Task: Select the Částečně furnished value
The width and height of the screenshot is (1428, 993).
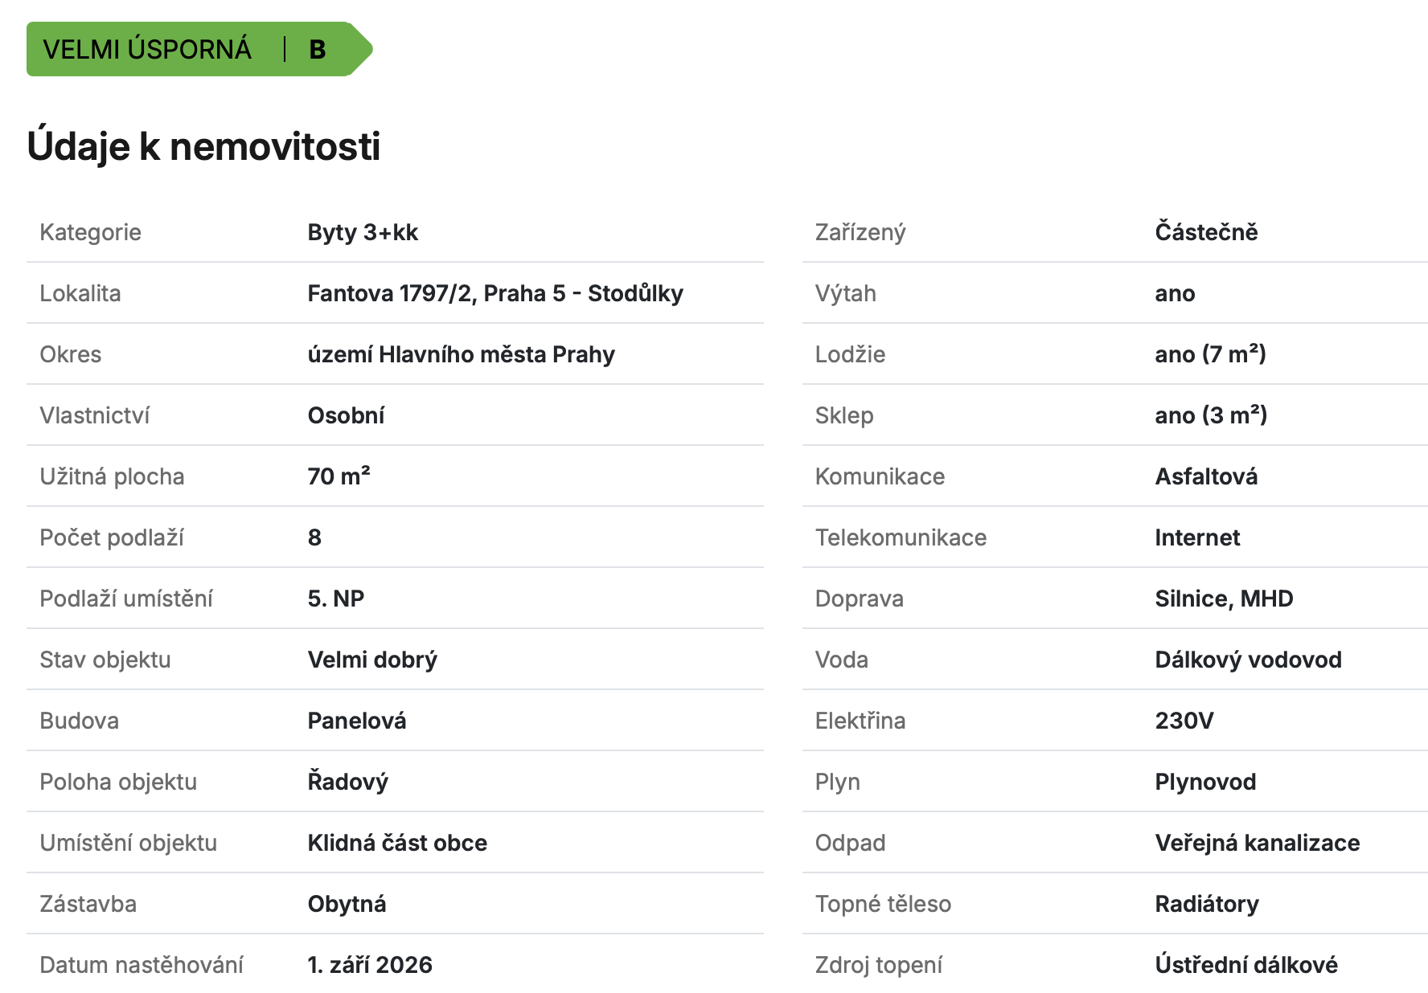Action: (x=1206, y=232)
